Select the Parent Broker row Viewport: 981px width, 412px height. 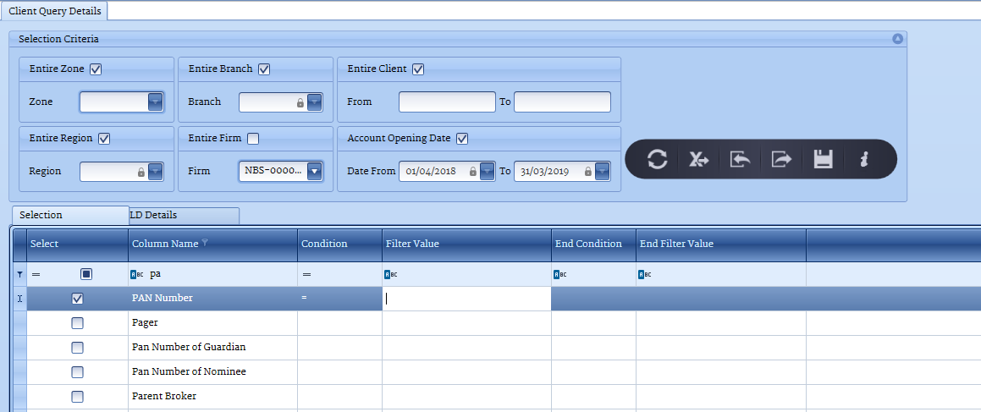click(164, 397)
